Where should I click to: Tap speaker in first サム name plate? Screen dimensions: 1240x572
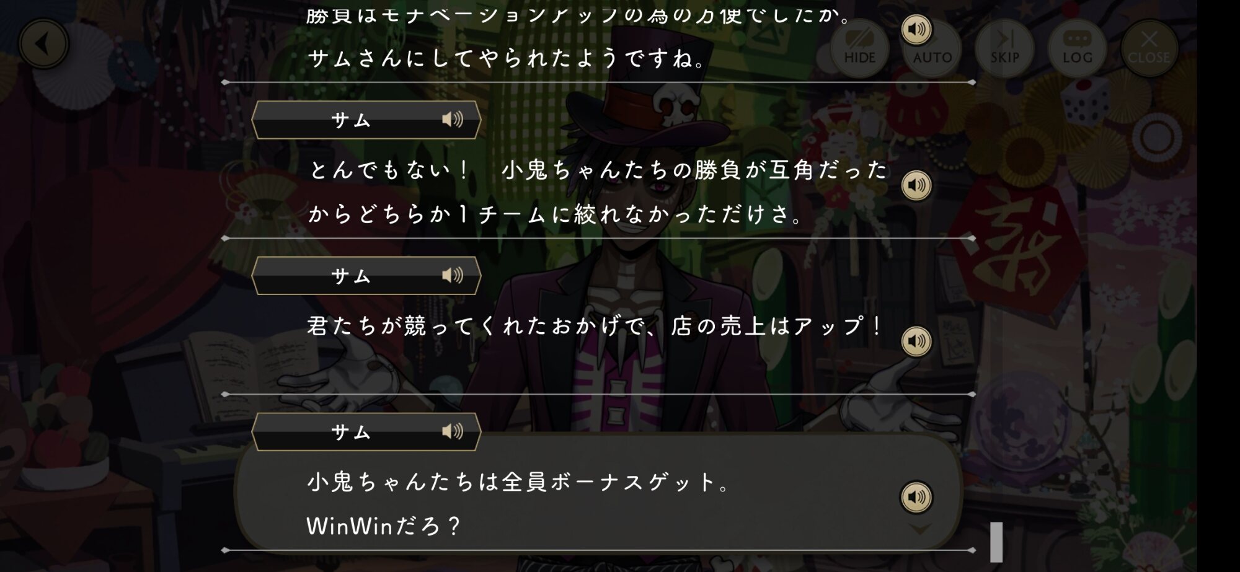452,119
